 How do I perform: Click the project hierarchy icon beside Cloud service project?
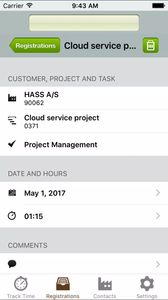coord(12,121)
